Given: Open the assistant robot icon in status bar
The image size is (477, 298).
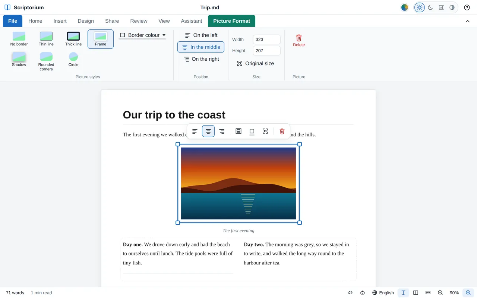Looking at the screenshot, I should point(363,293).
